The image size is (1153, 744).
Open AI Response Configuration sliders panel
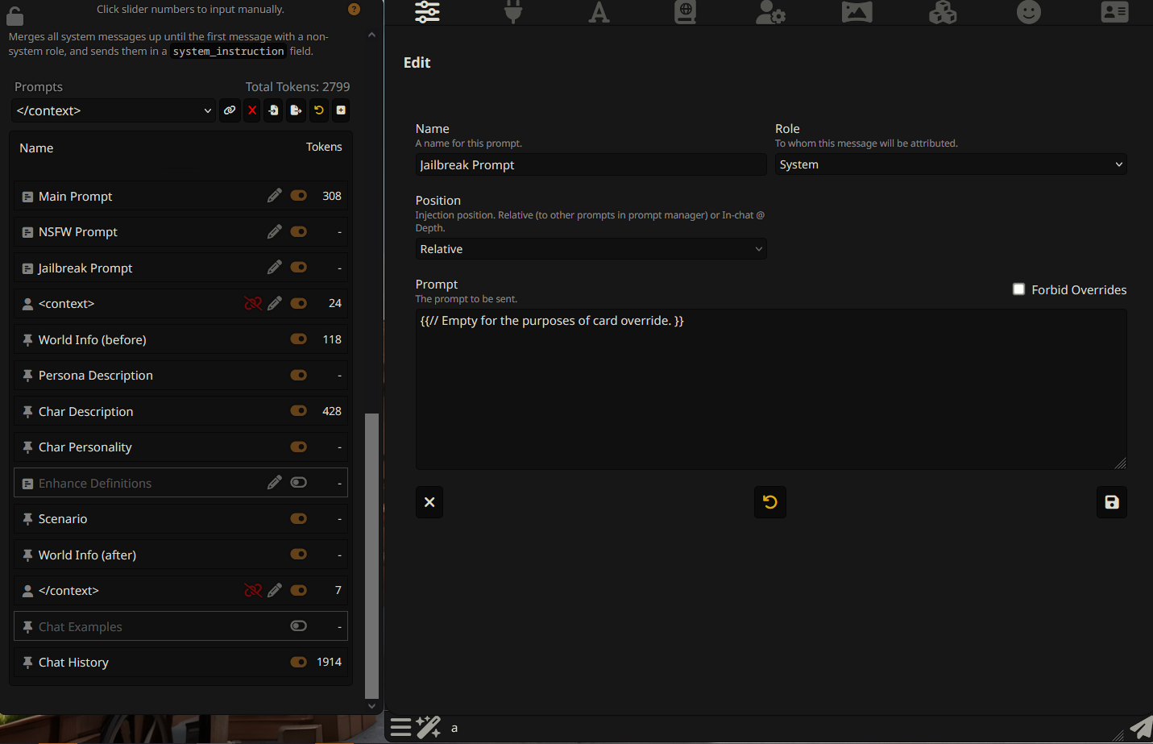[427, 11]
